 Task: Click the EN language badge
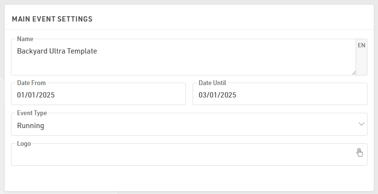click(361, 45)
